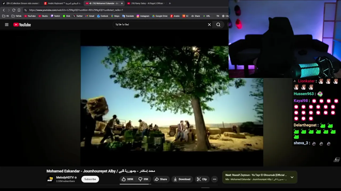341x191 pixels.
Task: Open the Kick bookmark
Action: 66,16
